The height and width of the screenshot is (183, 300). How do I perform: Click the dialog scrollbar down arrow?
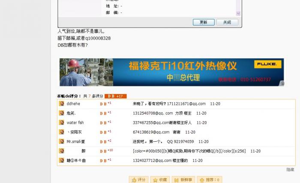(x=238, y=13)
